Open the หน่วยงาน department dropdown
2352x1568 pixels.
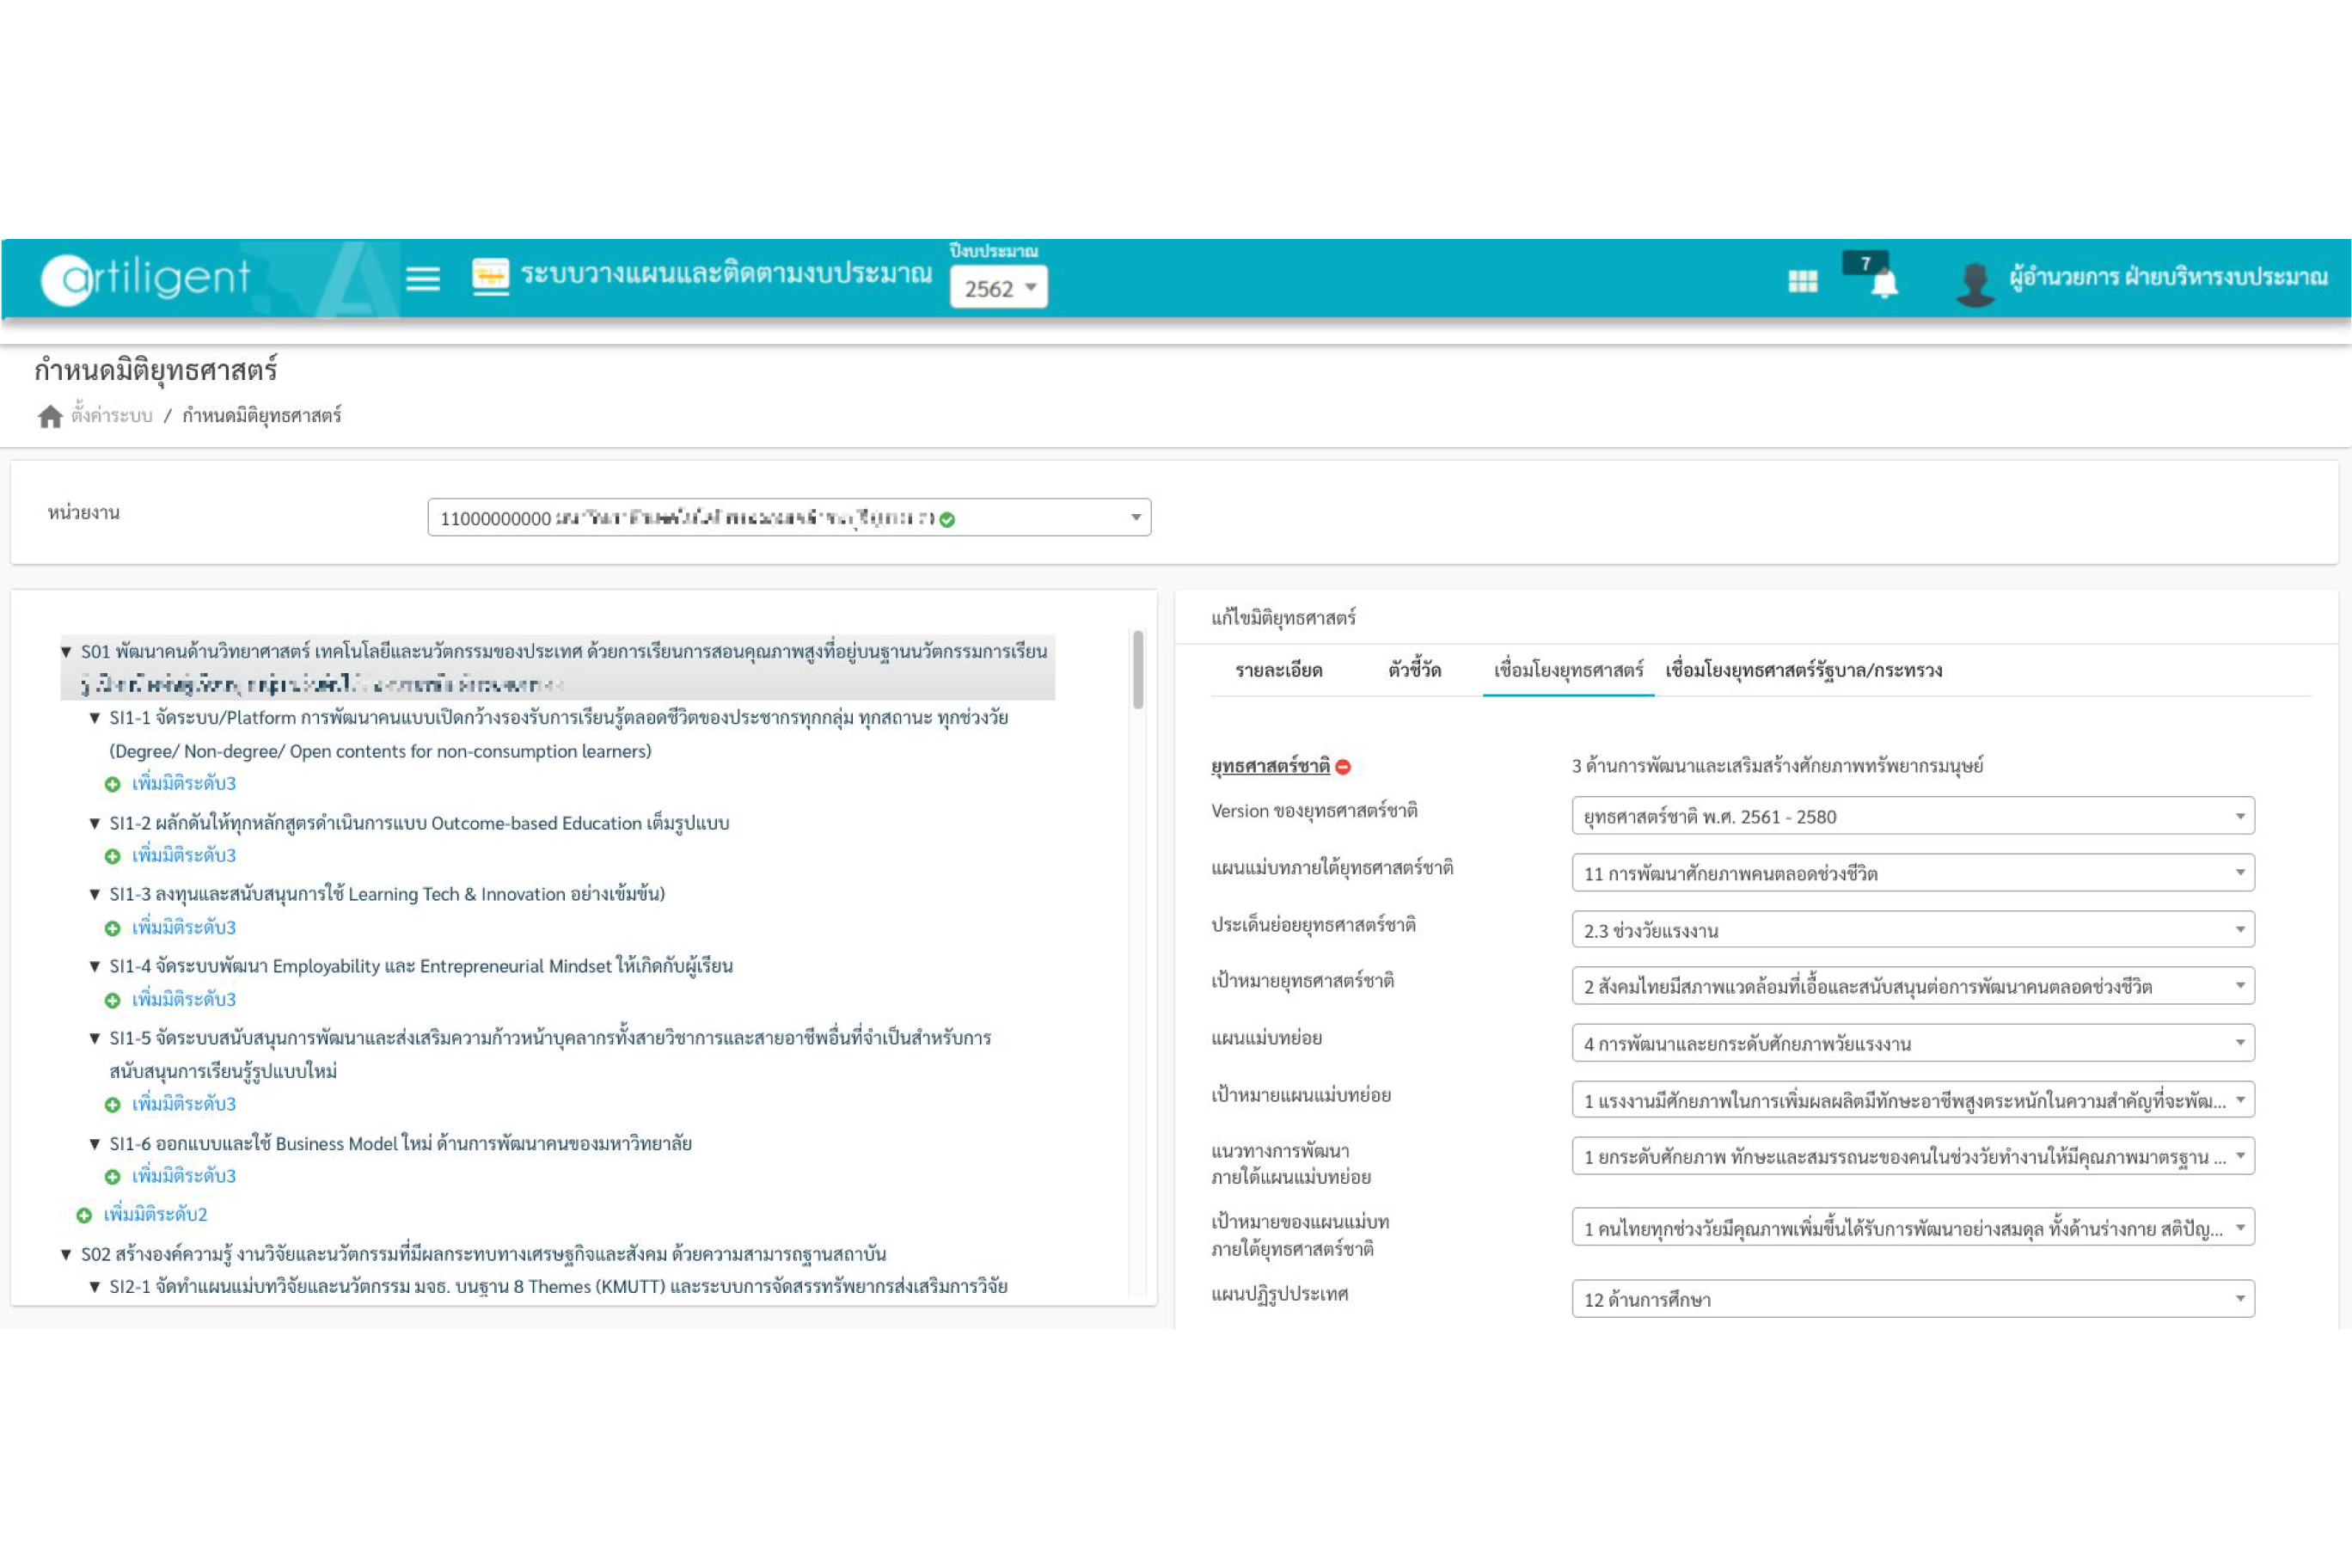[789, 517]
